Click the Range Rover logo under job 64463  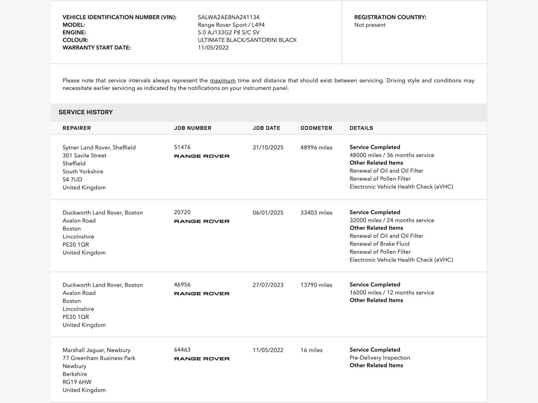pos(202,359)
